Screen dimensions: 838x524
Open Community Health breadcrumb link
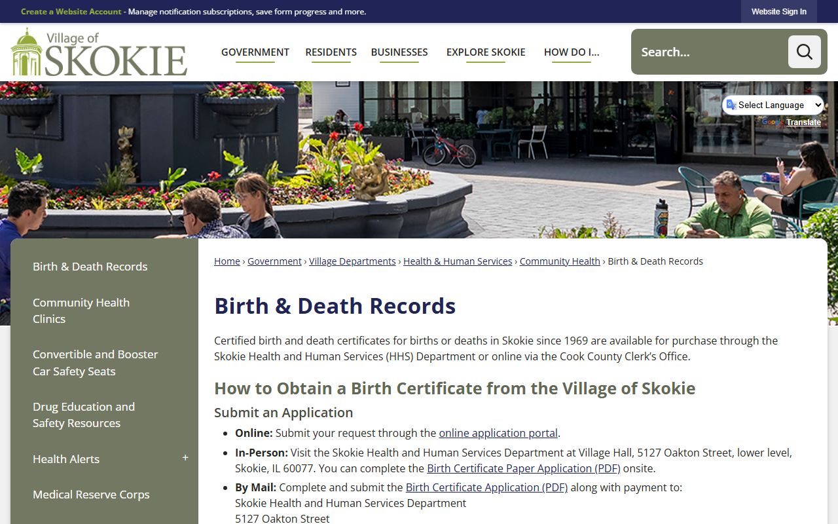560,261
